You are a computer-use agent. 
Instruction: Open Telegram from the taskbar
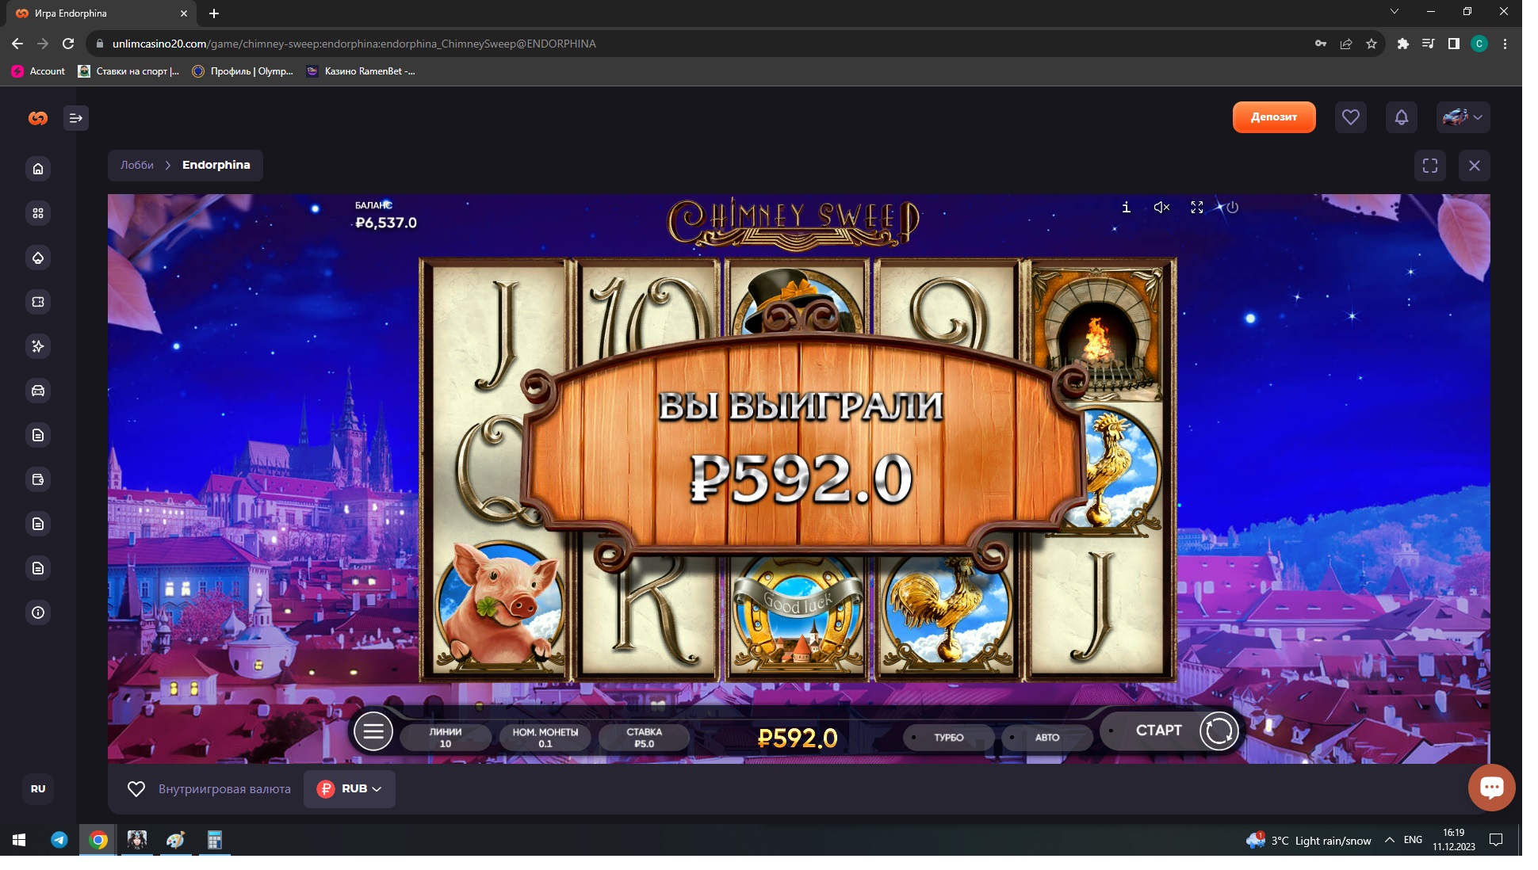(59, 840)
